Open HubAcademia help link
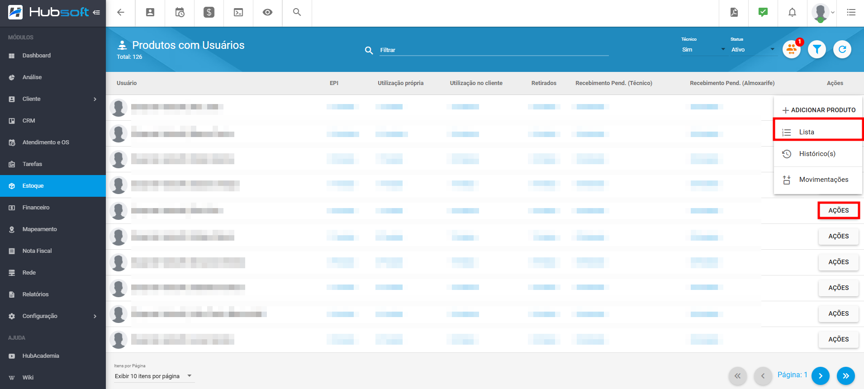 (x=53, y=356)
